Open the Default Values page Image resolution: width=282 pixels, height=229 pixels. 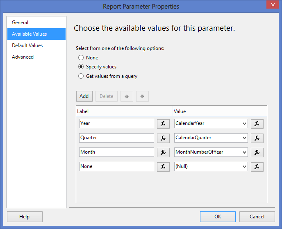click(x=27, y=45)
